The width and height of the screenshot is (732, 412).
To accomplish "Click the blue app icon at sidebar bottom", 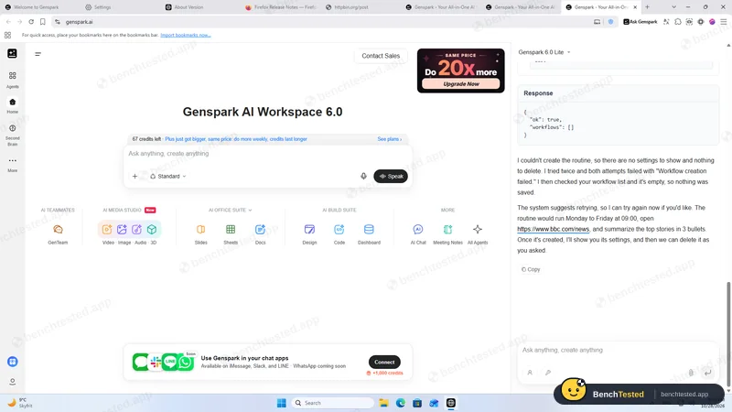I will (13, 362).
